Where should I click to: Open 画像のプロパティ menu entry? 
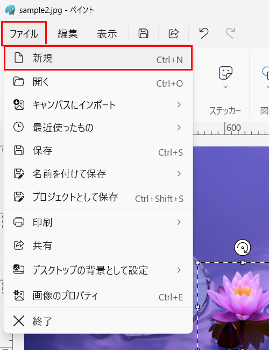[x=98, y=296]
